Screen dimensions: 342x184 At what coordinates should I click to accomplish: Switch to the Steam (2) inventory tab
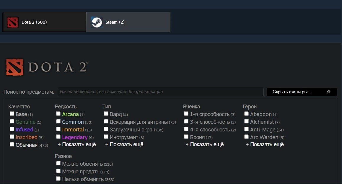(x=128, y=22)
